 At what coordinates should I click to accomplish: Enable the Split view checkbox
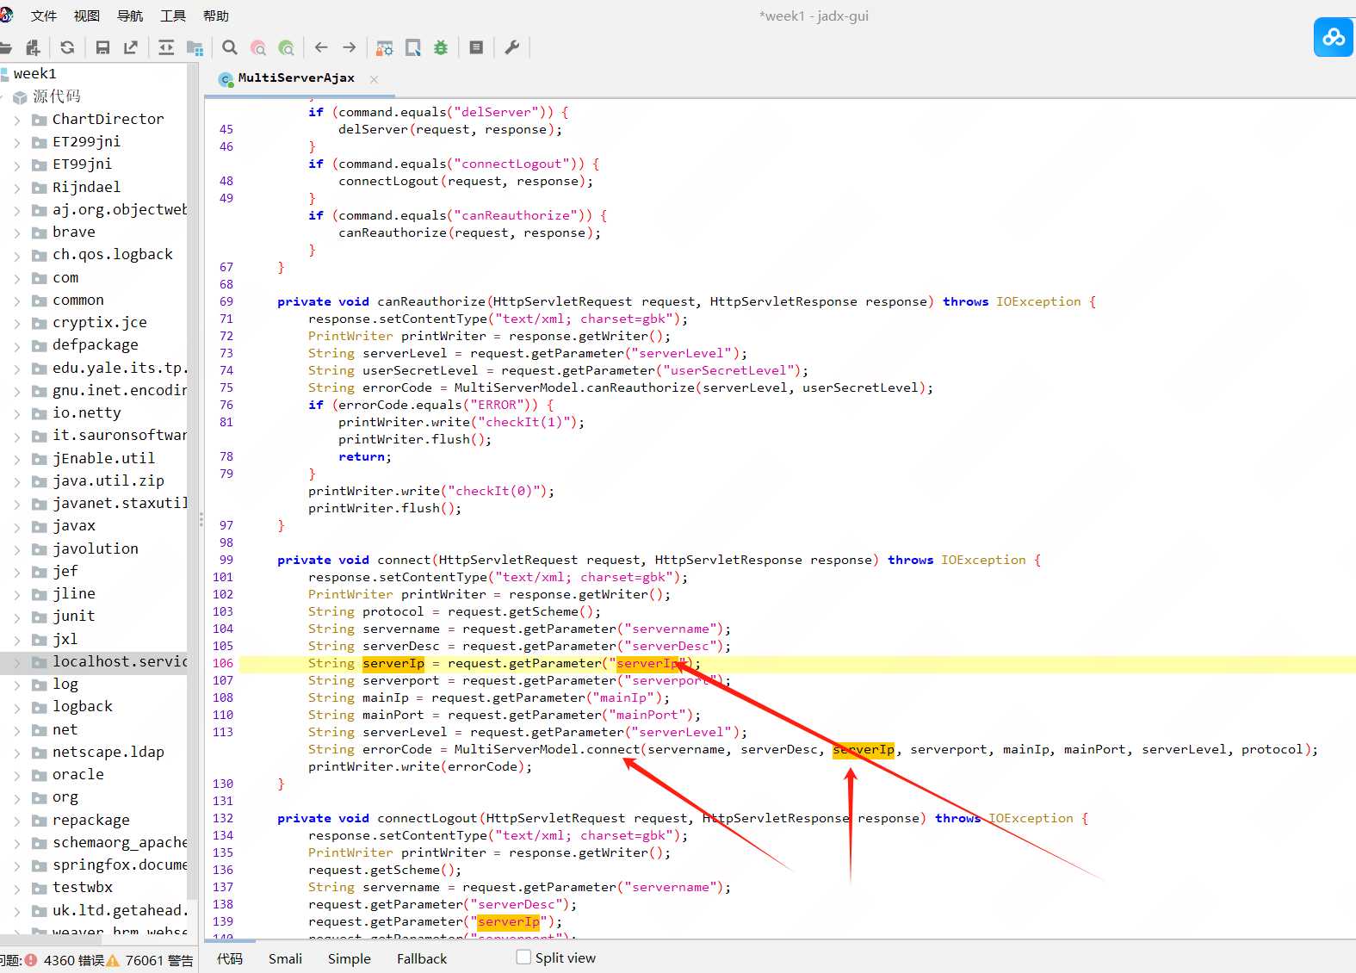pyautogui.click(x=523, y=957)
